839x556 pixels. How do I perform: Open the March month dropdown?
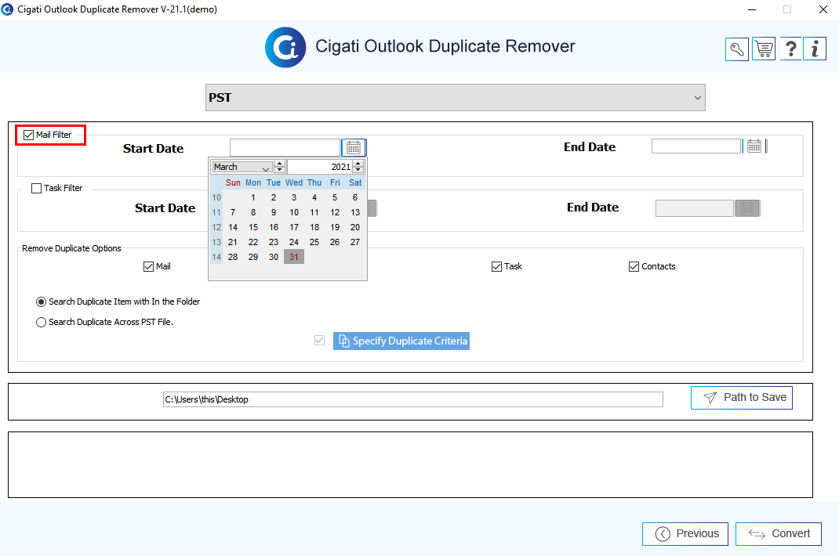tap(242, 167)
